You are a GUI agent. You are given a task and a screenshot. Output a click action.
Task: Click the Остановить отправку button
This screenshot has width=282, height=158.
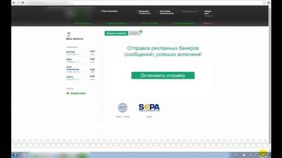tap(163, 75)
